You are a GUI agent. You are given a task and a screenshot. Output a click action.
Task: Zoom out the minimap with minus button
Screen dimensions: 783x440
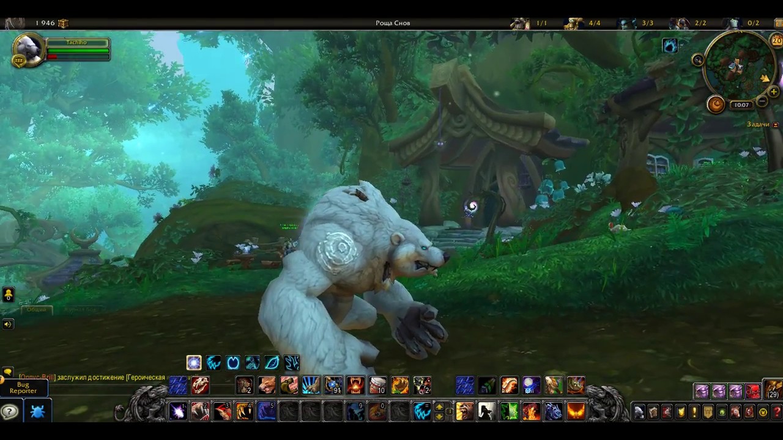tap(762, 101)
